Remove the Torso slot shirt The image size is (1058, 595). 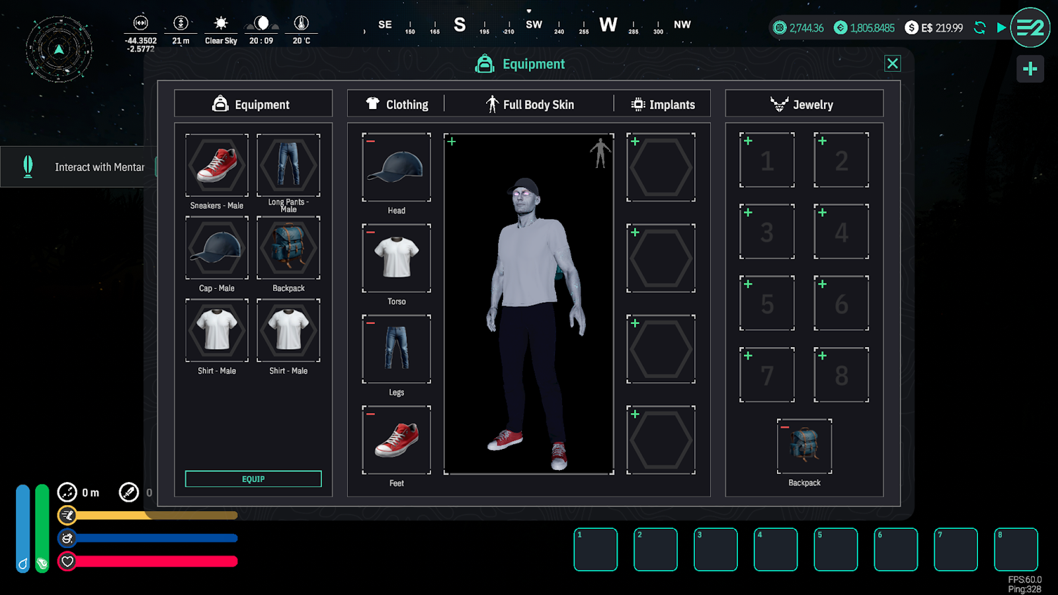click(x=371, y=232)
